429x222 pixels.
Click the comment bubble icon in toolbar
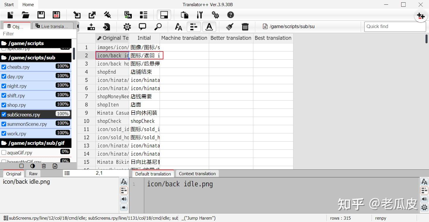(143, 27)
